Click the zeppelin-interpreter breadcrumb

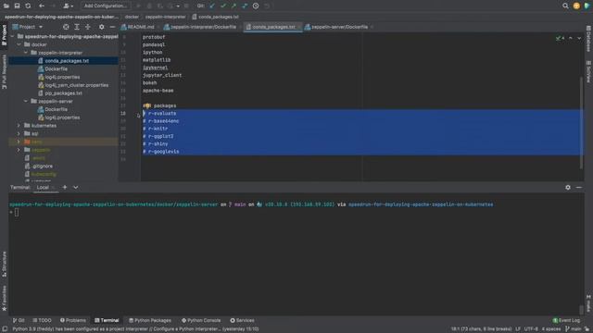click(165, 17)
